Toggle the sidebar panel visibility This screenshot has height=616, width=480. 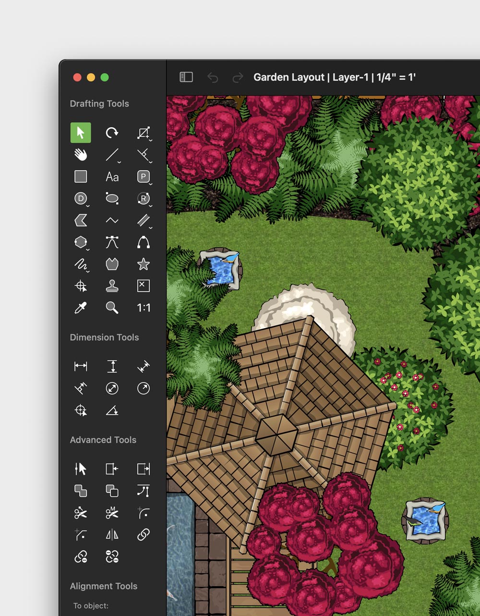click(186, 77)
